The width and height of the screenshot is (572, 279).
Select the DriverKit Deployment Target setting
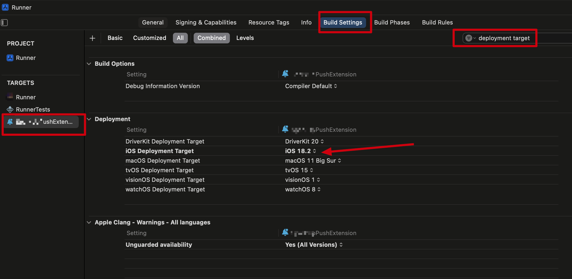[x=165, y=141]
